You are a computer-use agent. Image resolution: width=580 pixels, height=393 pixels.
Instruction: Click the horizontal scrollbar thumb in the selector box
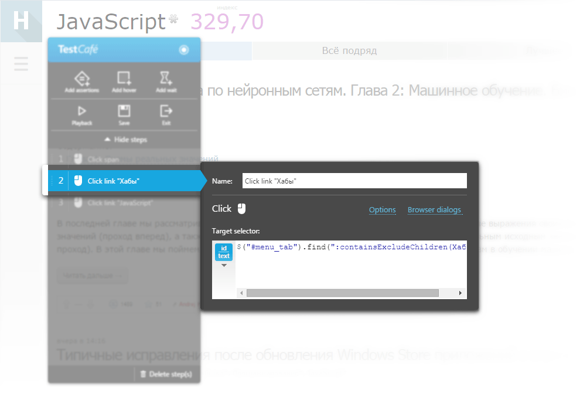pyautogui.click(x=343, y=293)
